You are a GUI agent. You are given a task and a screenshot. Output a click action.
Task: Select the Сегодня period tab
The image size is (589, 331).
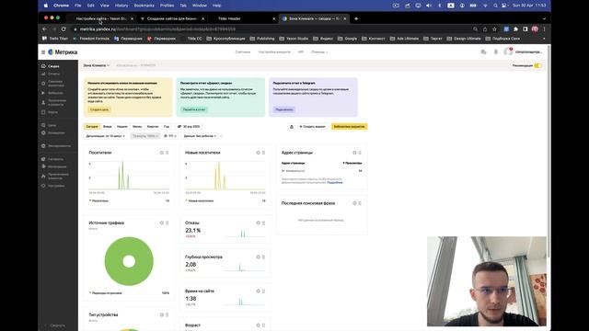coord(92,127)
